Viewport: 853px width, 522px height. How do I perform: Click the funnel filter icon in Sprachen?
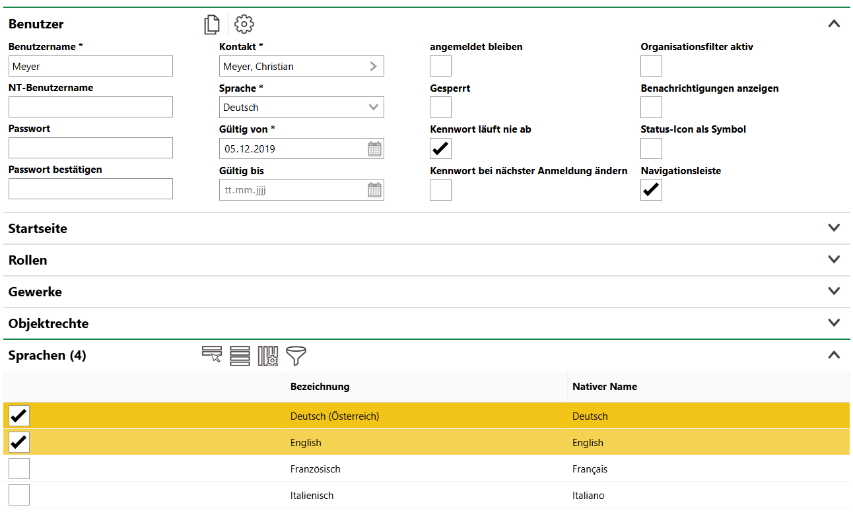[x=296, y=356]
